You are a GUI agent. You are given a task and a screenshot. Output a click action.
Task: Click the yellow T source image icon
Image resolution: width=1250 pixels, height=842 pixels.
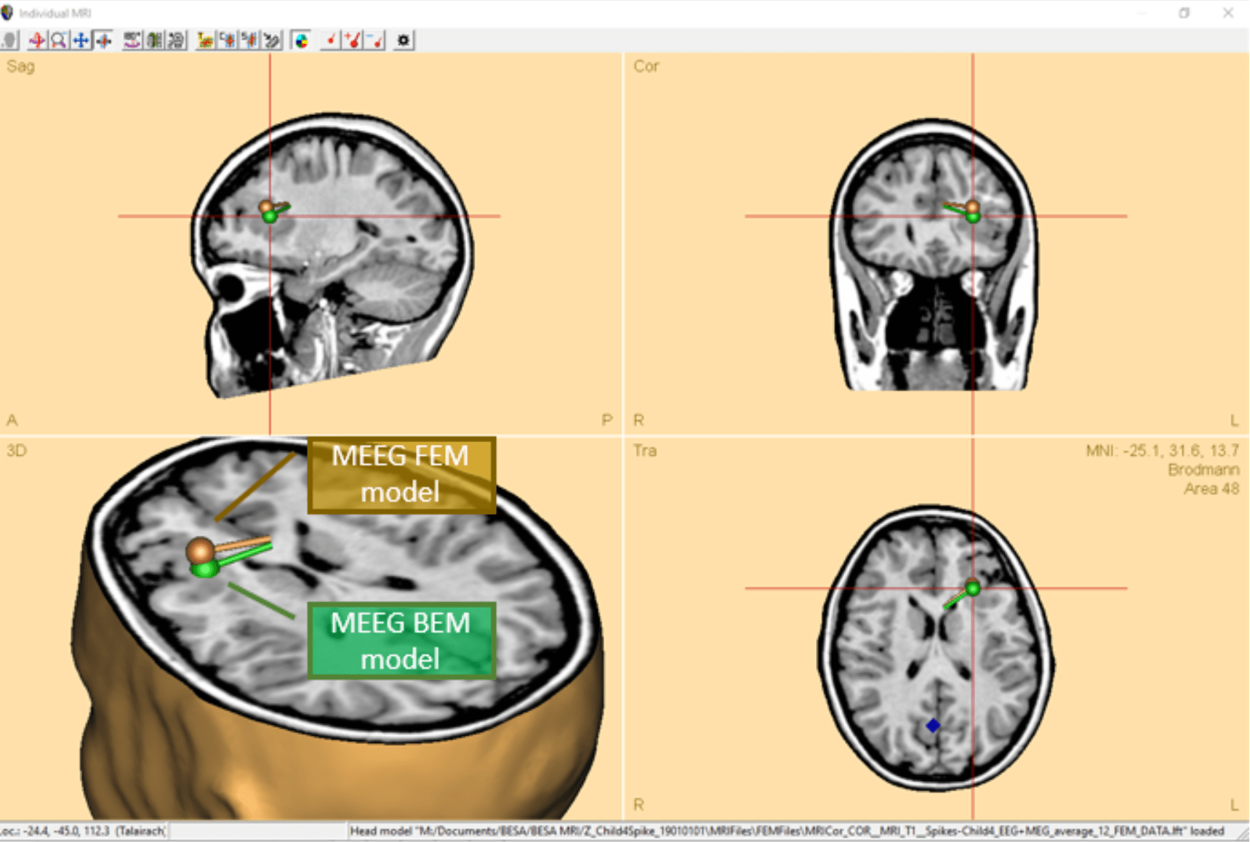coord(205,41)
